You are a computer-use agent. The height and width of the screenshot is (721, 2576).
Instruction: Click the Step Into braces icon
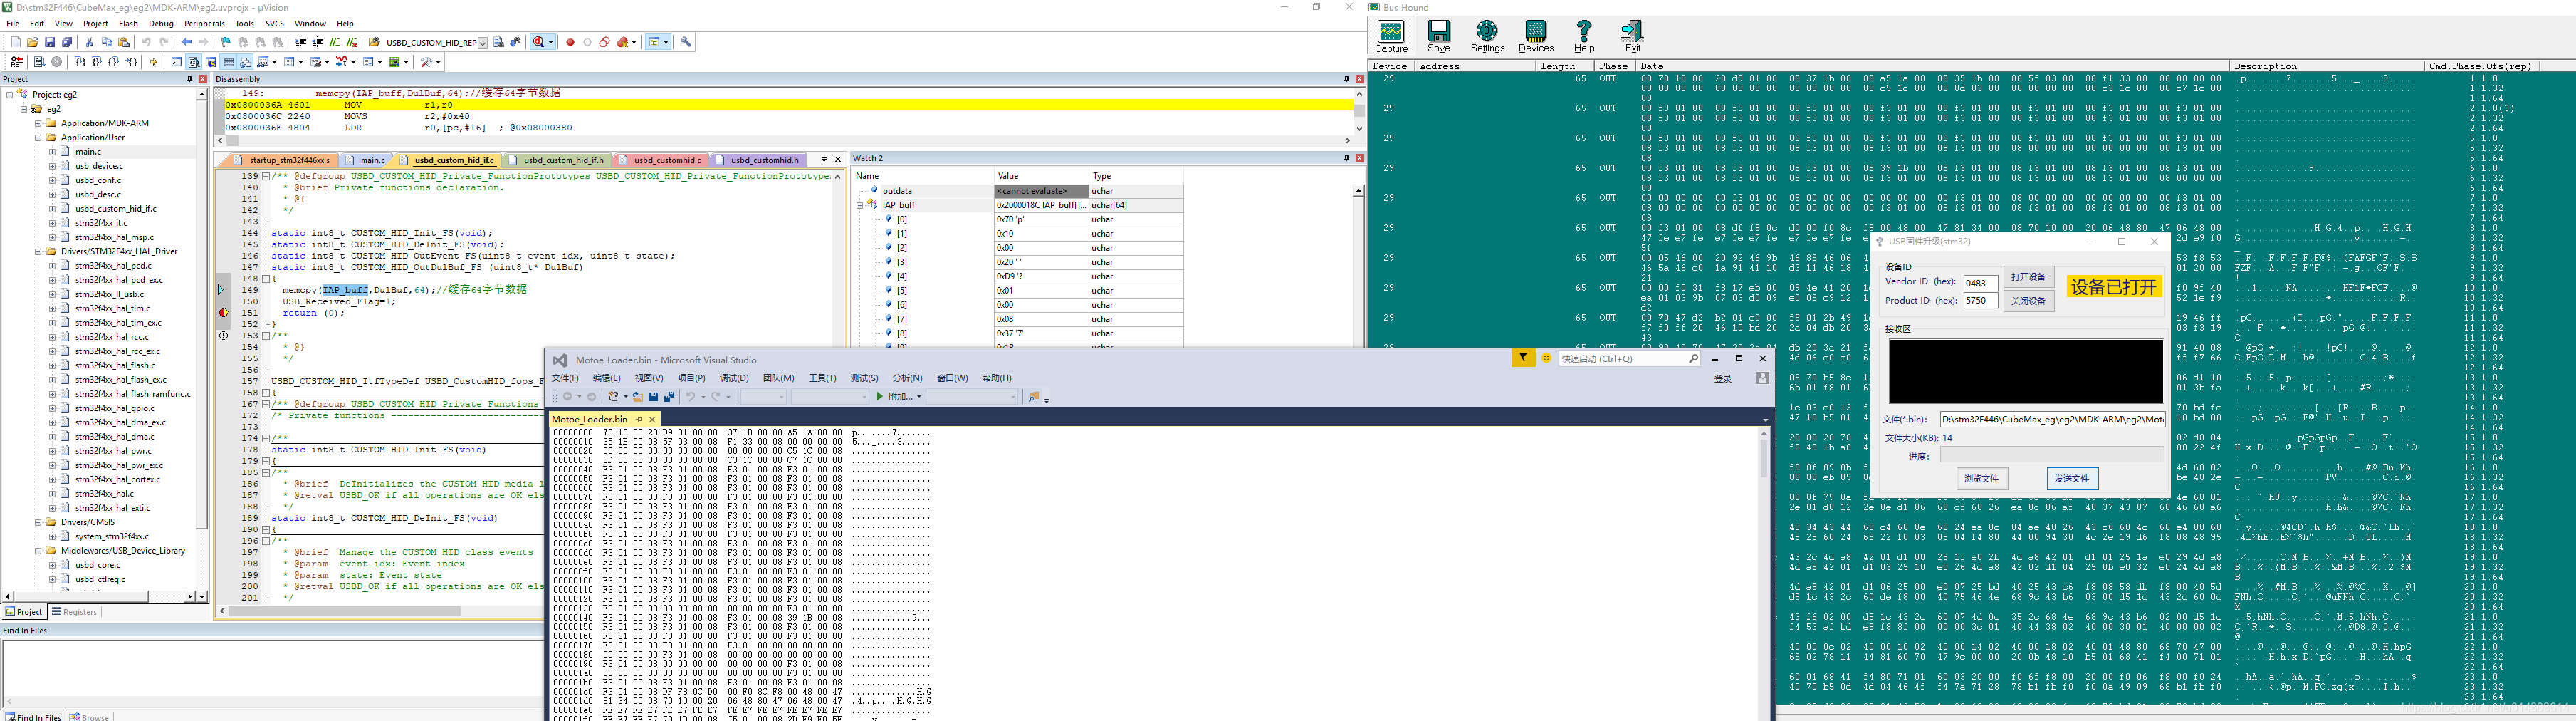pos(81,62)
